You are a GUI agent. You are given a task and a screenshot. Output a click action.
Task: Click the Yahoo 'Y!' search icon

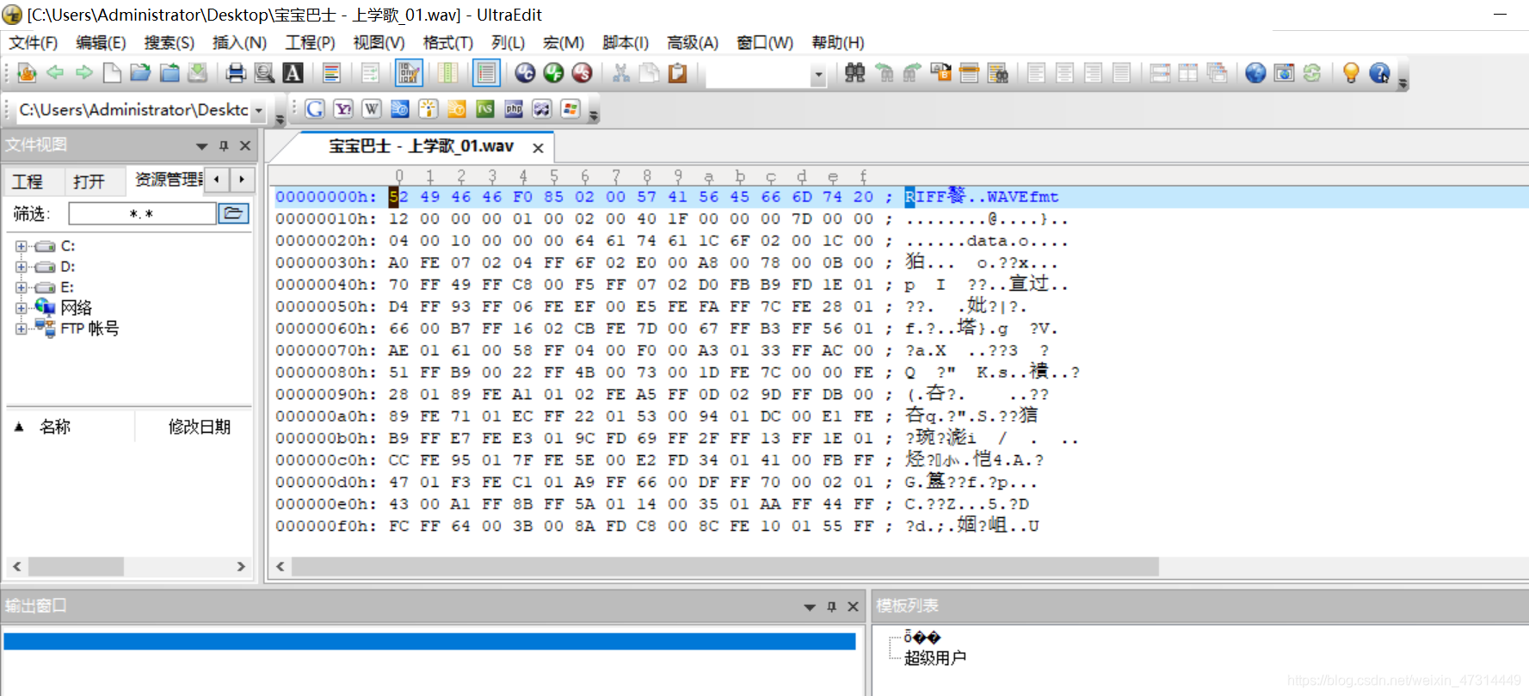point(343,108)
